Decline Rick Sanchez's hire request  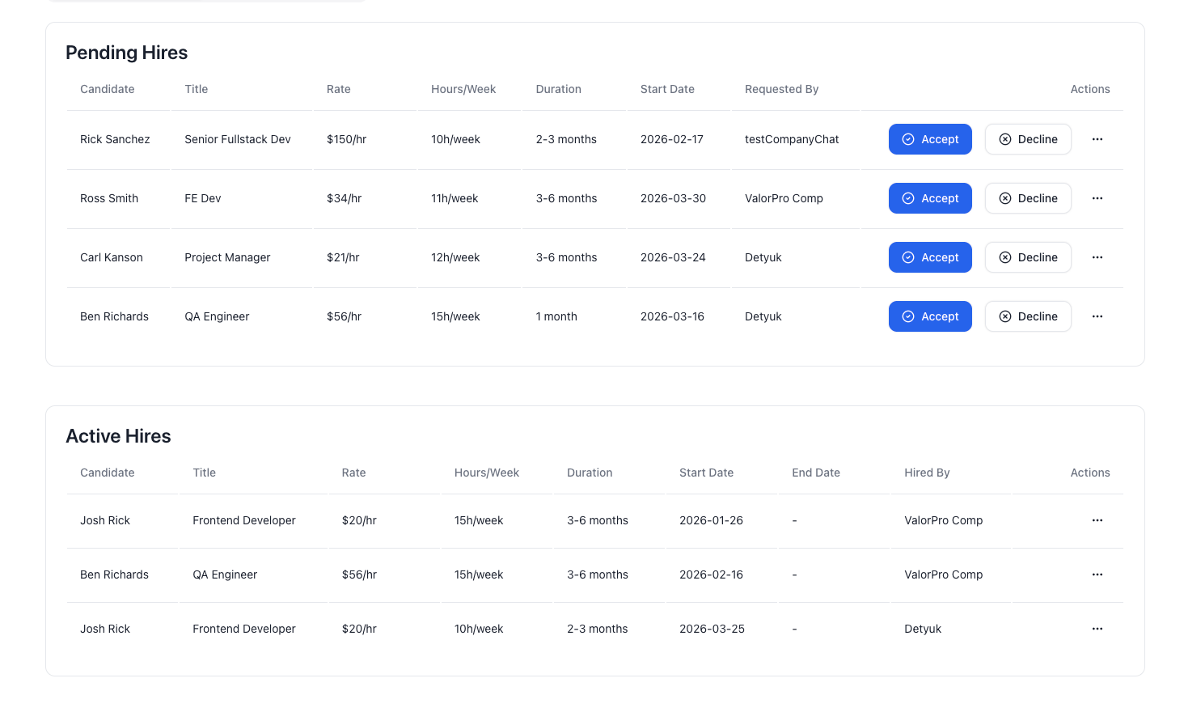[x=1028, y=139]
